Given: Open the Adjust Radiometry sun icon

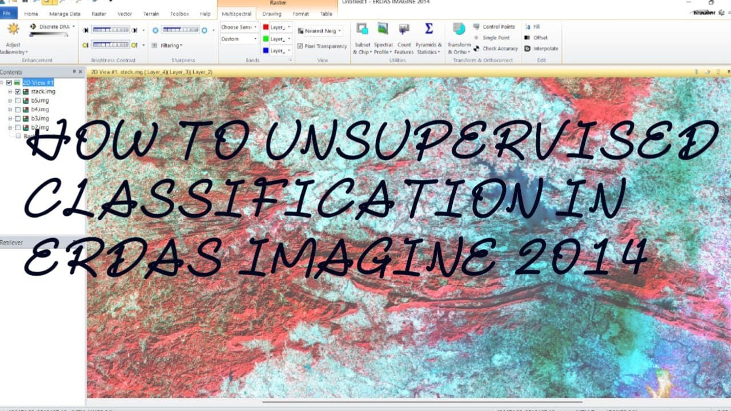Looking at the screenshot, I should [x=13, y=29].
